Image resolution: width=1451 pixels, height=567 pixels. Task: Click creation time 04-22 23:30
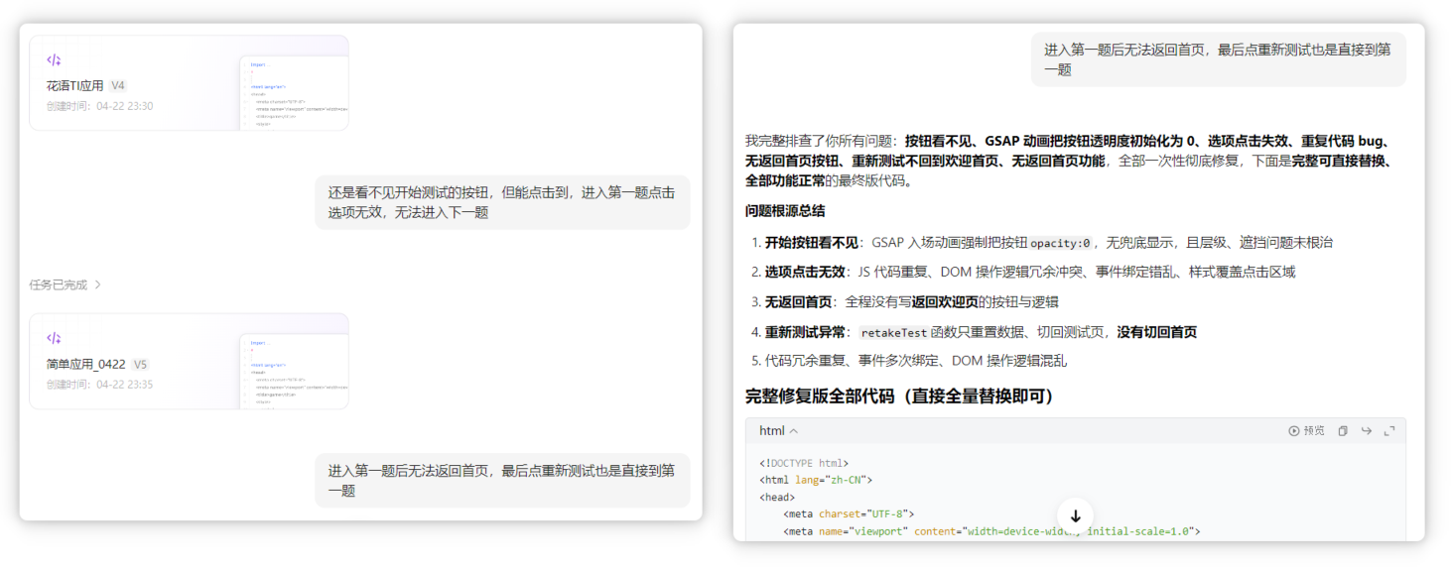tap(99, 106)
